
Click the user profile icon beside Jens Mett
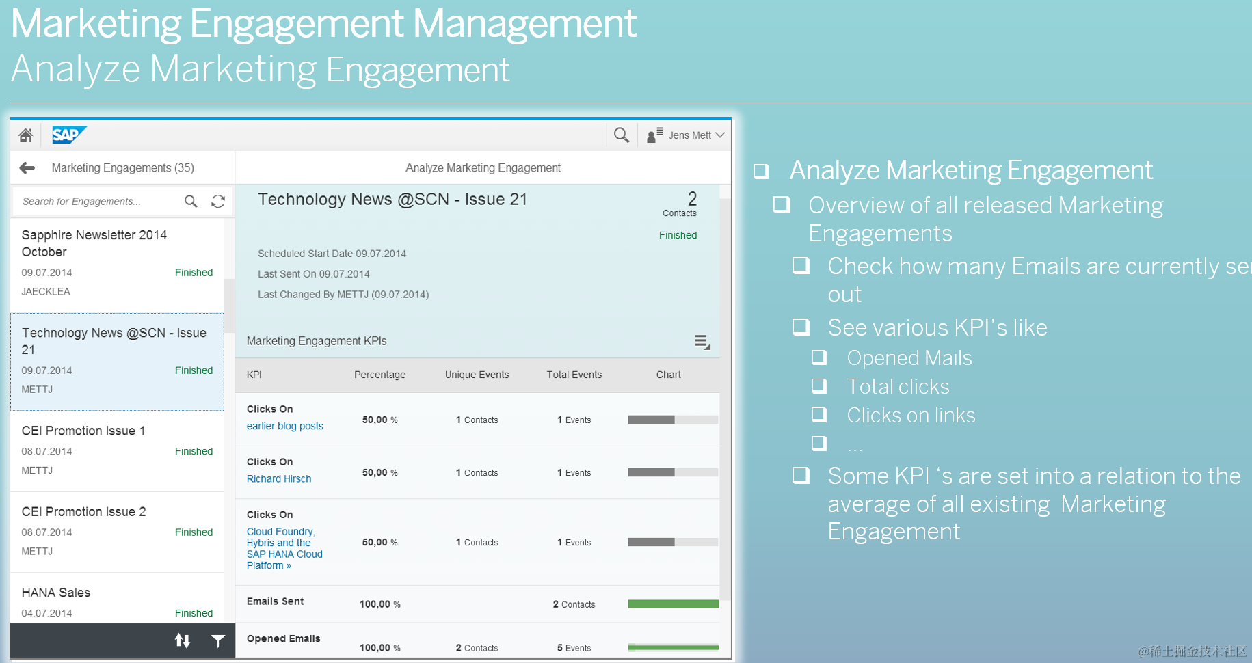click(x=654, y=135)
